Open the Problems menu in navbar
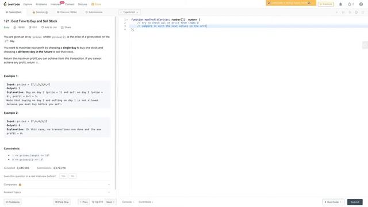This screenshot has width=368, height=207. tap(41, 4)
